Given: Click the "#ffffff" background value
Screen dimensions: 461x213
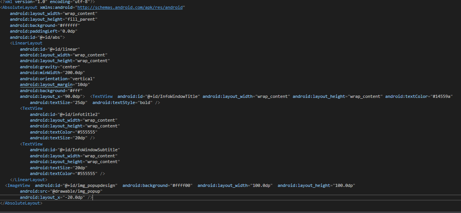Looking at the screenshot, I should [69, 25].
